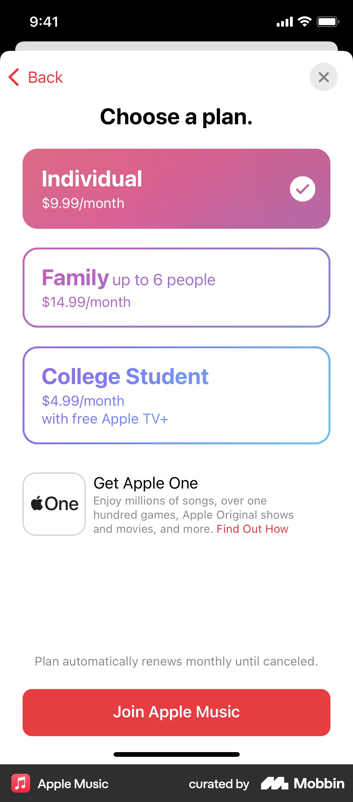
Task: Tap the status bar clock 9:41
Action: point(44,22)
